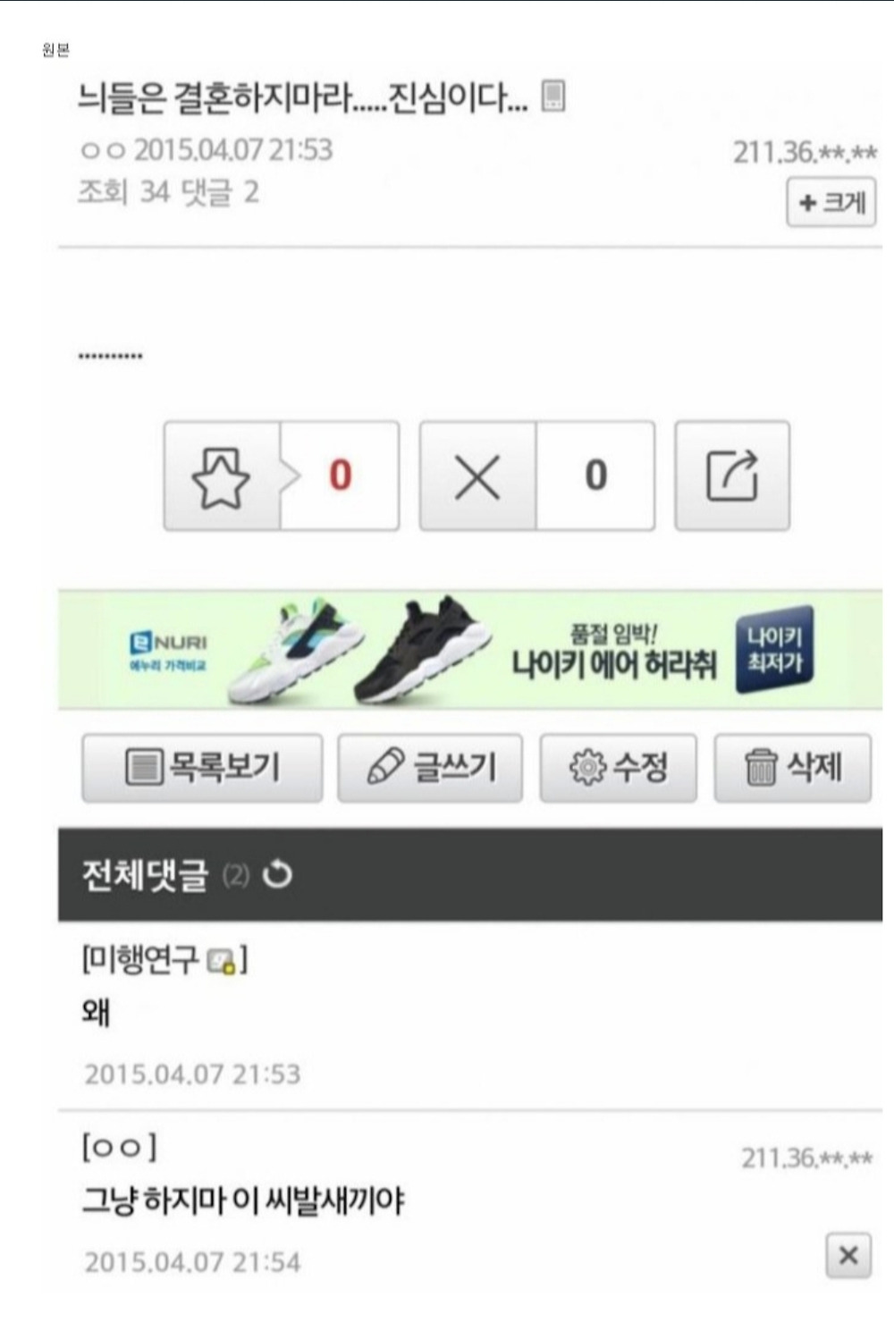Click the 글쓰기 write button
The height and width of the screenshot is (1339, 894).
coord(430,768)
